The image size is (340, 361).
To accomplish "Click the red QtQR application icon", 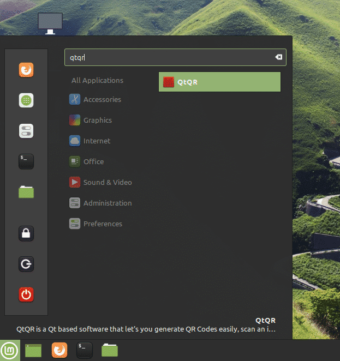I will pos(169,82).
